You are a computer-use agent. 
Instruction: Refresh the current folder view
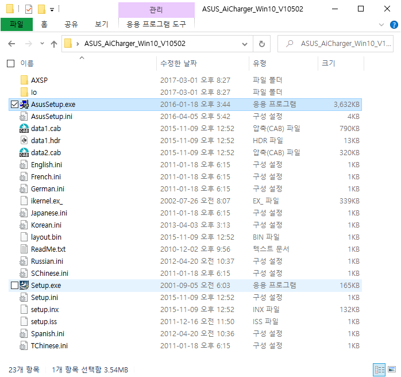[x=261, y=44]
